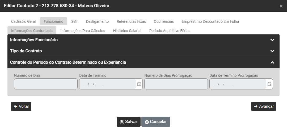Open the Ocorrências tab

click(164, 21)
